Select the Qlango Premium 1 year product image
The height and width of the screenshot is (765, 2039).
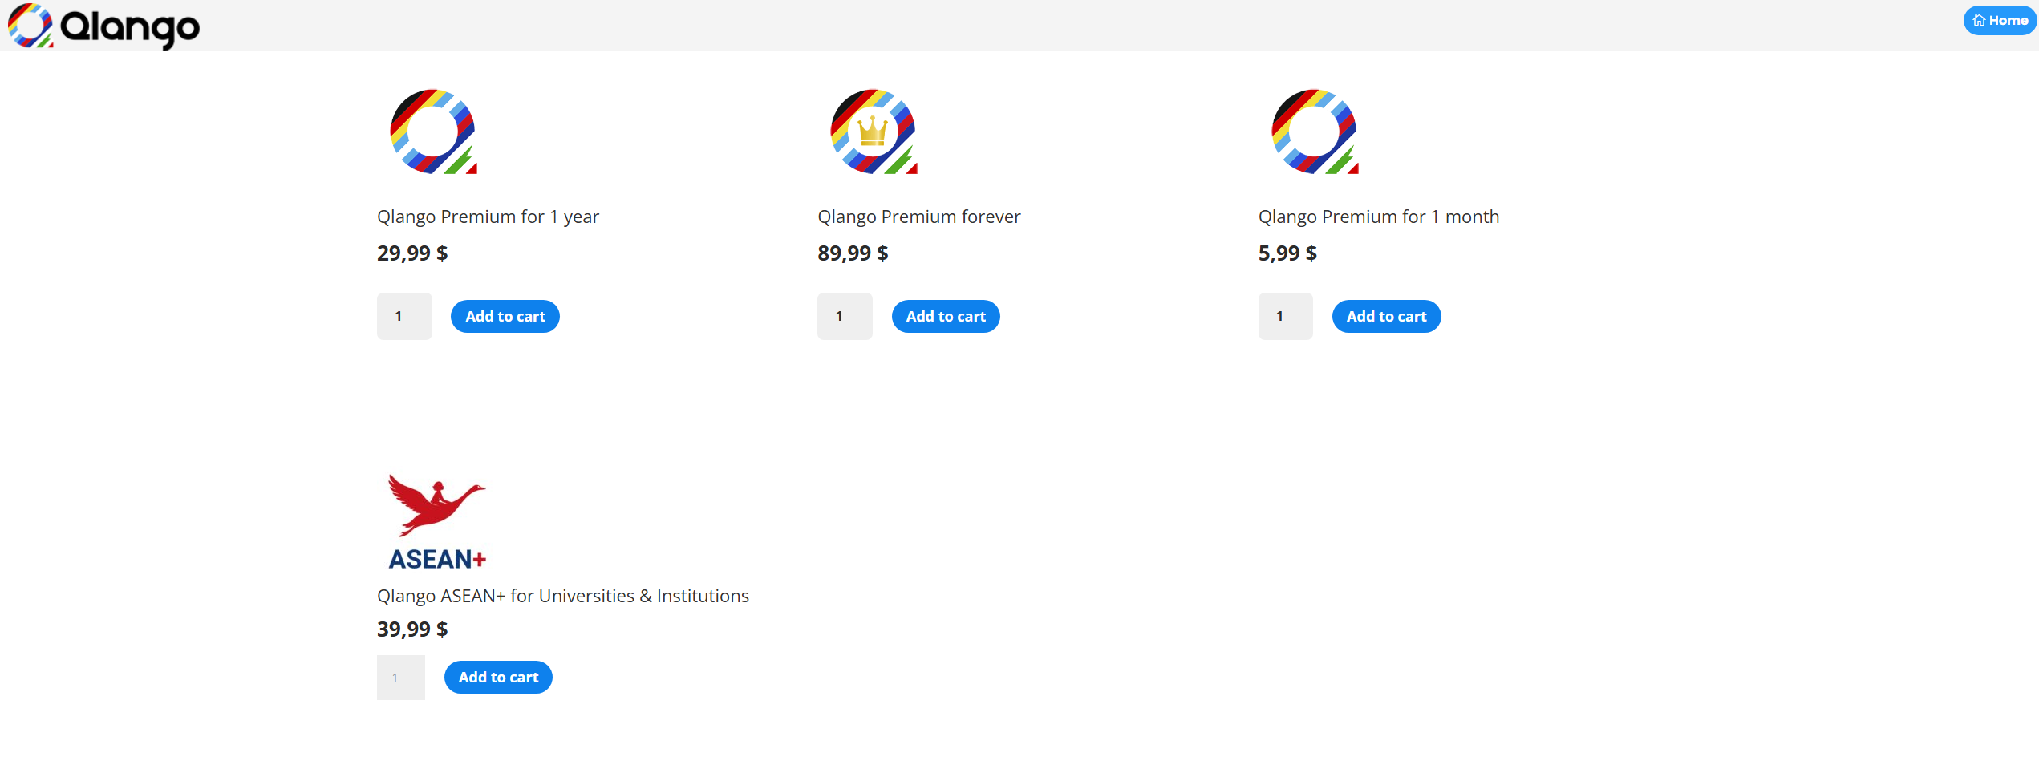tap(434, 132)
